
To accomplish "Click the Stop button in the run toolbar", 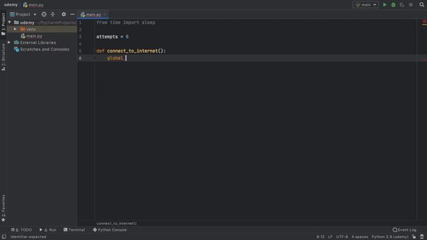I will [x=411, y=5].
